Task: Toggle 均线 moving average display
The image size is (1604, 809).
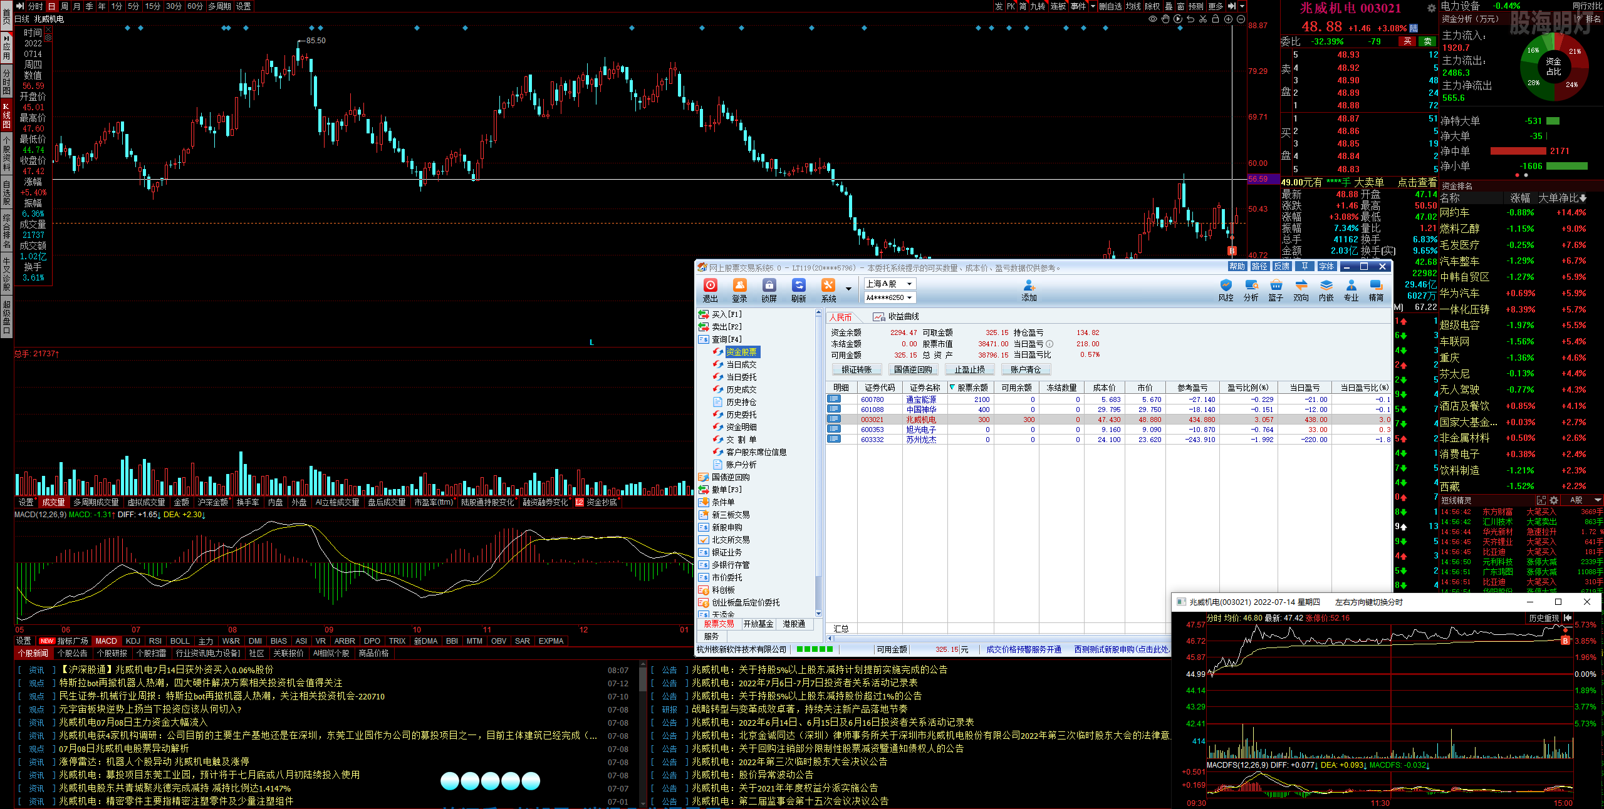Action: click(1133, 6)
